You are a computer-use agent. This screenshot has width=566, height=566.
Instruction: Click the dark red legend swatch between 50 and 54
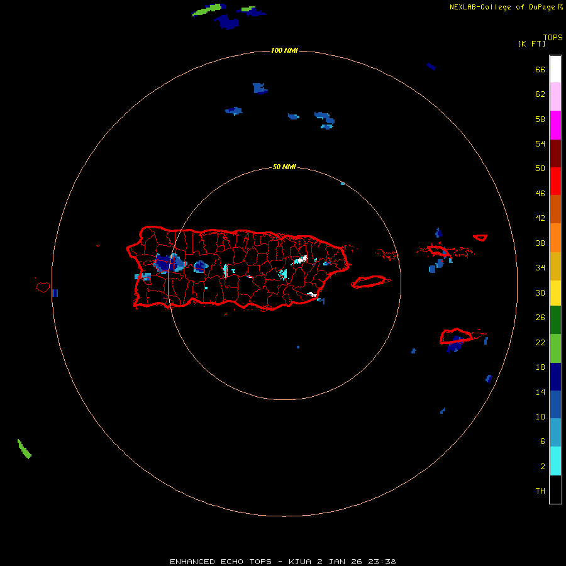click(555, 153)
